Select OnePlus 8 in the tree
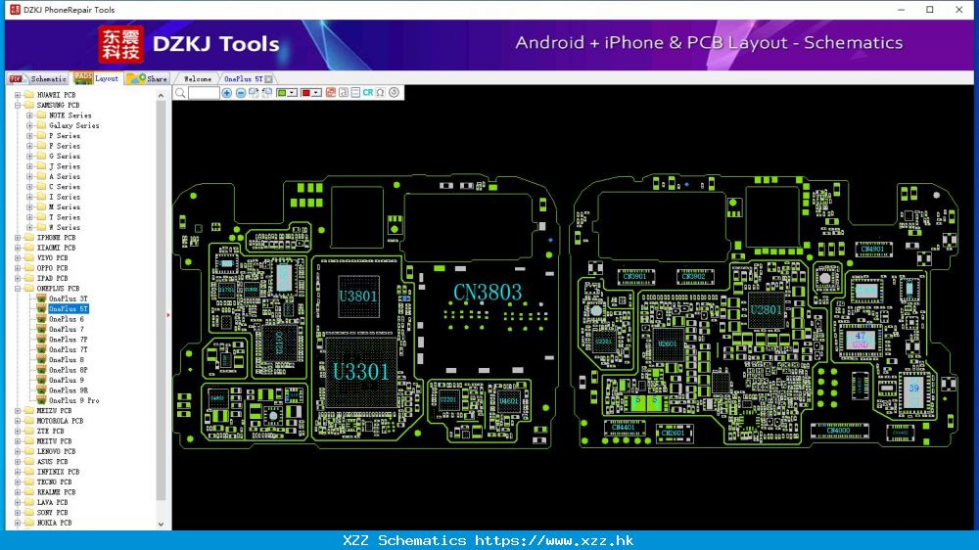Viewport: 979px width, 550px height. 67,359
